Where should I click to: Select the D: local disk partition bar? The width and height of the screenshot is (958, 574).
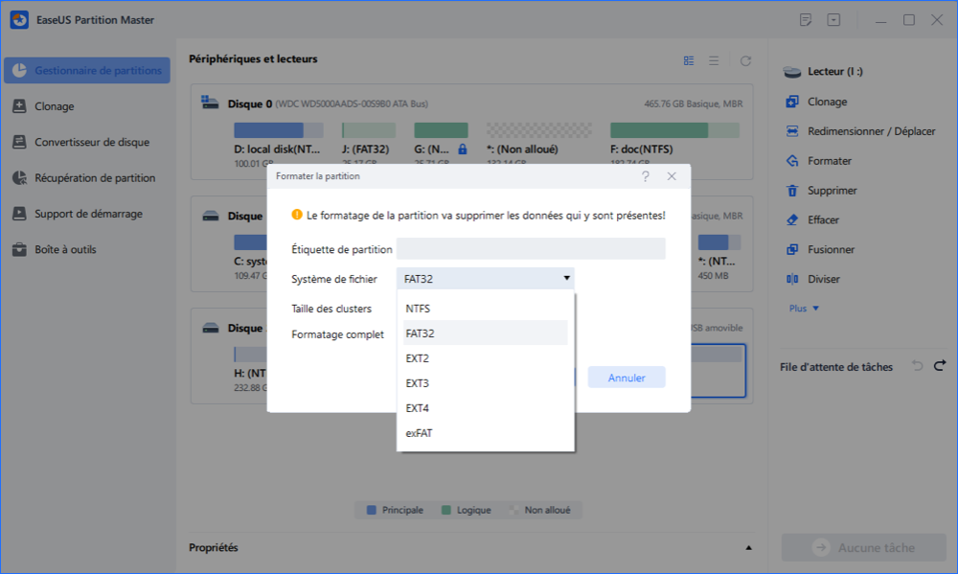279,130
